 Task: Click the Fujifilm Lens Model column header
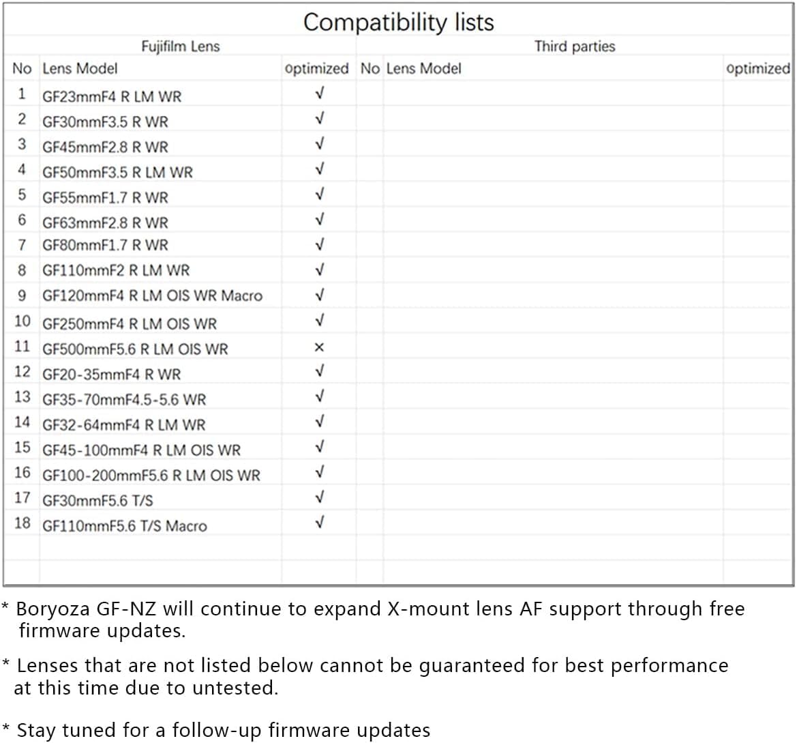point(80,68)
